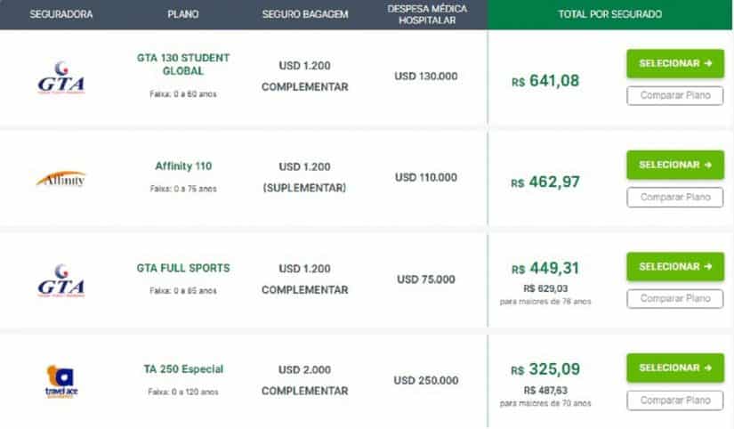Click the Total por Segurado header
The width and height of the screenshot is (734, 429).
[x=610, y=14]
